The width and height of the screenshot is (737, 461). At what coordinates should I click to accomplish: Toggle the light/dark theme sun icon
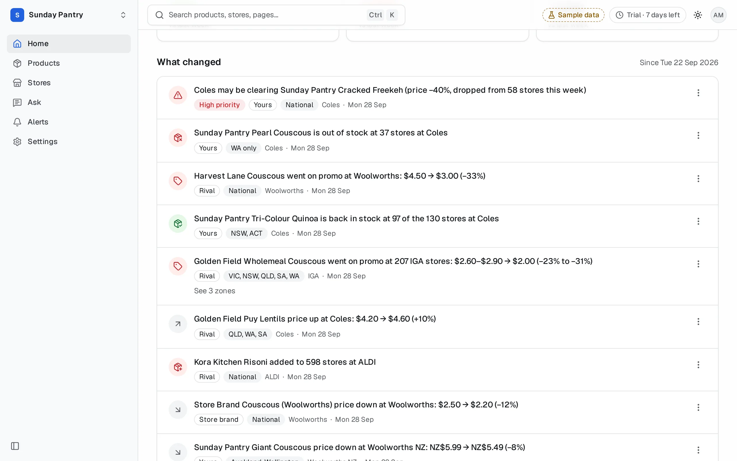(x=698, y=15)
